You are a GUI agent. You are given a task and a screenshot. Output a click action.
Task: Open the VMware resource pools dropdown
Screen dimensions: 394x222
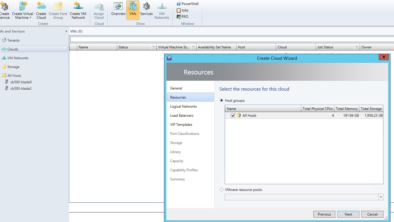tap(381, 197)
